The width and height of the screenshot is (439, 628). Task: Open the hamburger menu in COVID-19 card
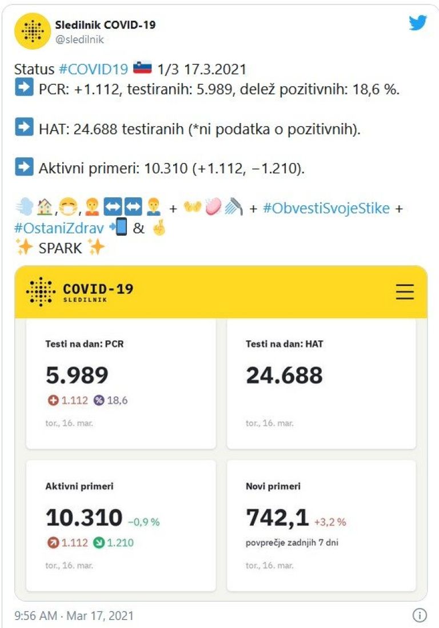(405, 292)
